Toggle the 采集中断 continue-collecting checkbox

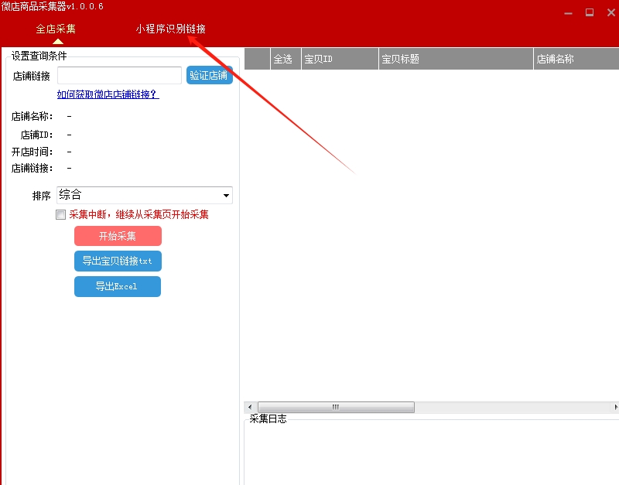coord(61,215)
